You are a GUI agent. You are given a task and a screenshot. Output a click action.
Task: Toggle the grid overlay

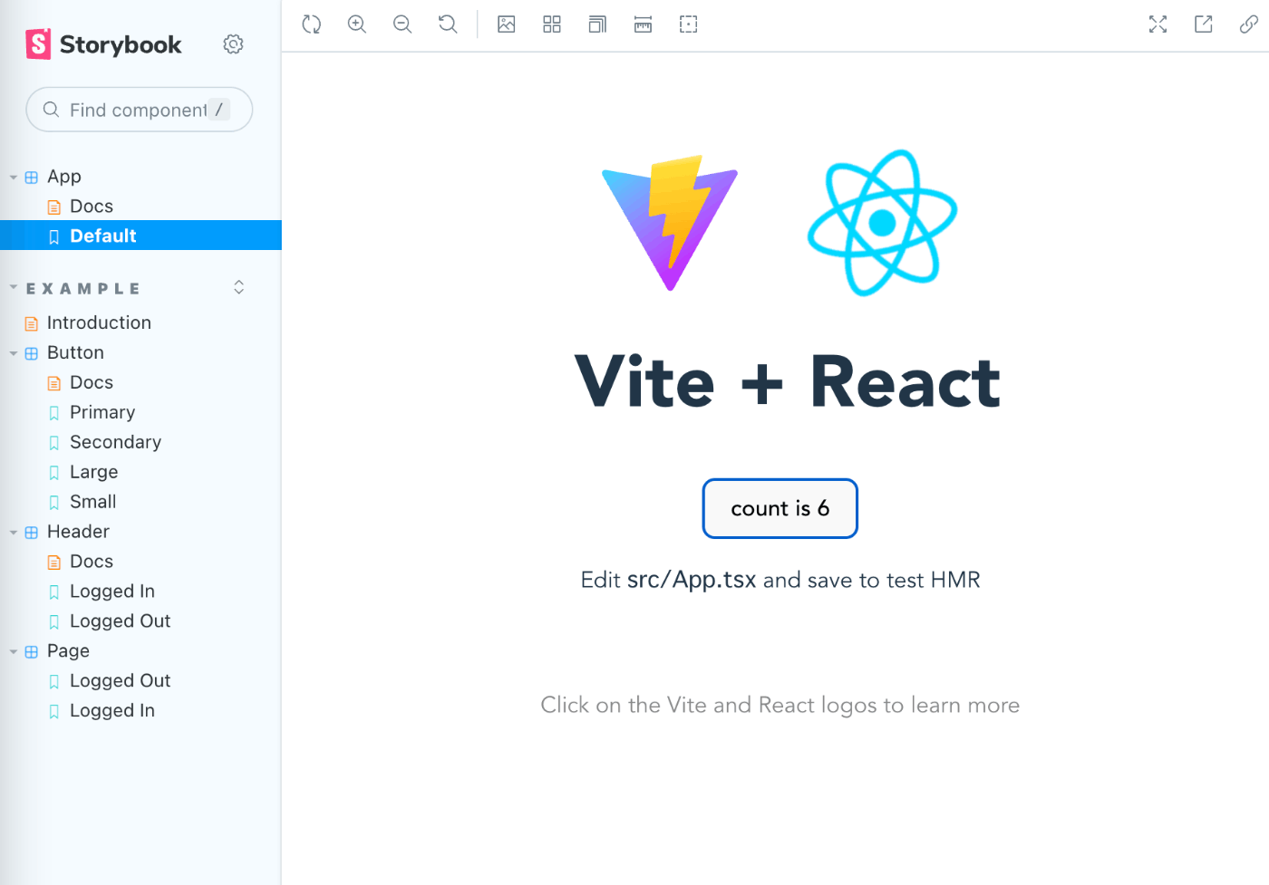point(552,24)
